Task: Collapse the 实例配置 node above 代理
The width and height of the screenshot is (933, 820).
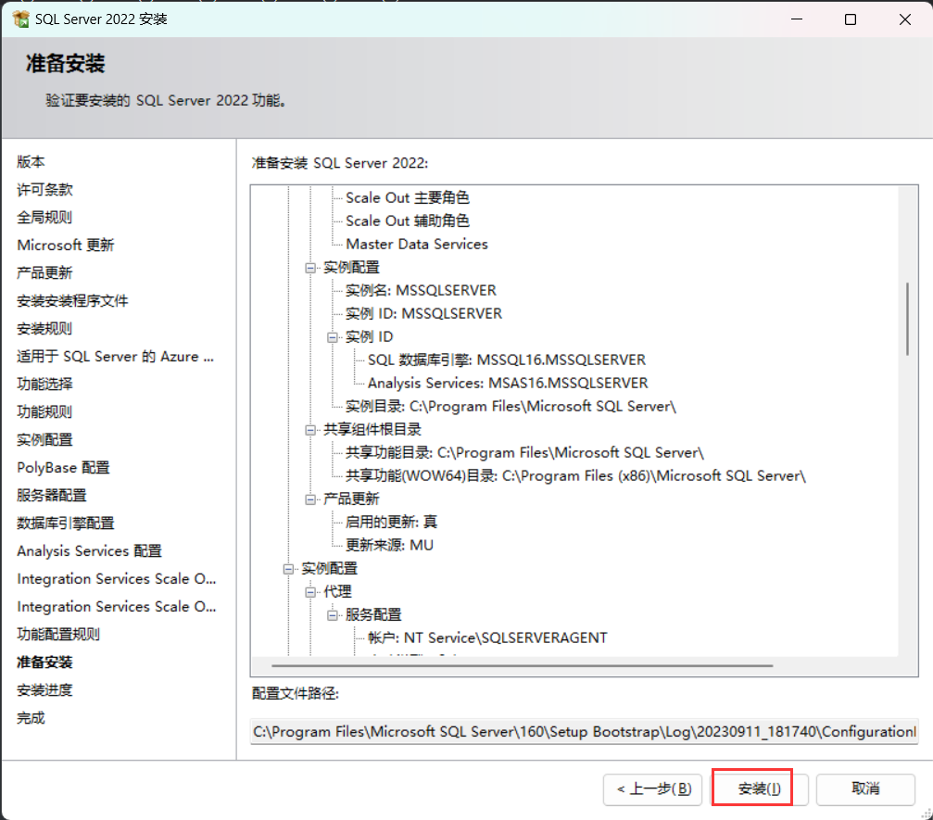Action: click(x=288, y=569)
